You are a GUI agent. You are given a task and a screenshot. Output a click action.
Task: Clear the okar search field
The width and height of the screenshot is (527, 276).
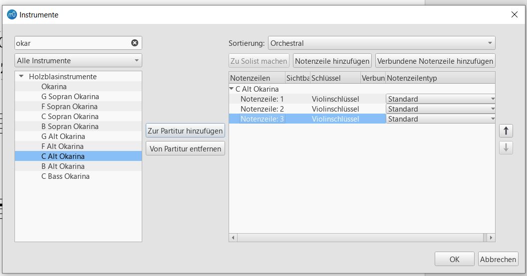pos(134,43)
